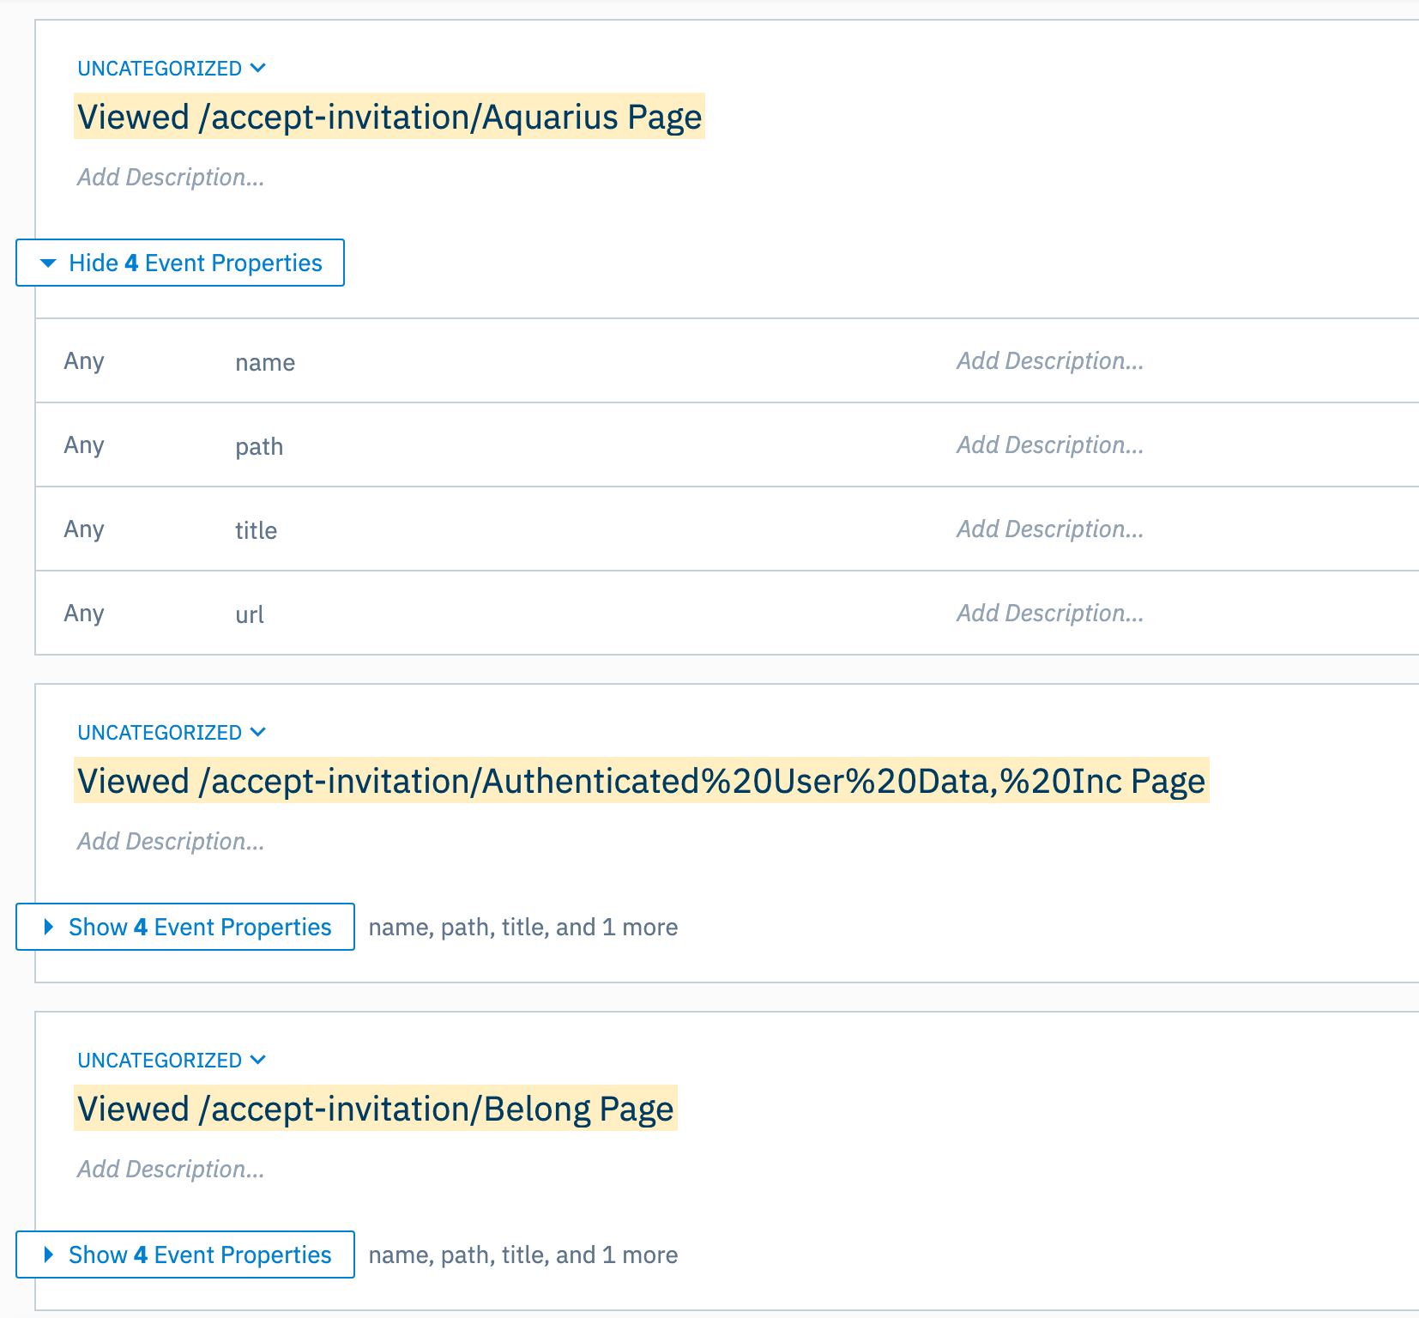Add description for the title property
The height and width of the screenshot is (1318, 1419).
(x=1050, y=529)
